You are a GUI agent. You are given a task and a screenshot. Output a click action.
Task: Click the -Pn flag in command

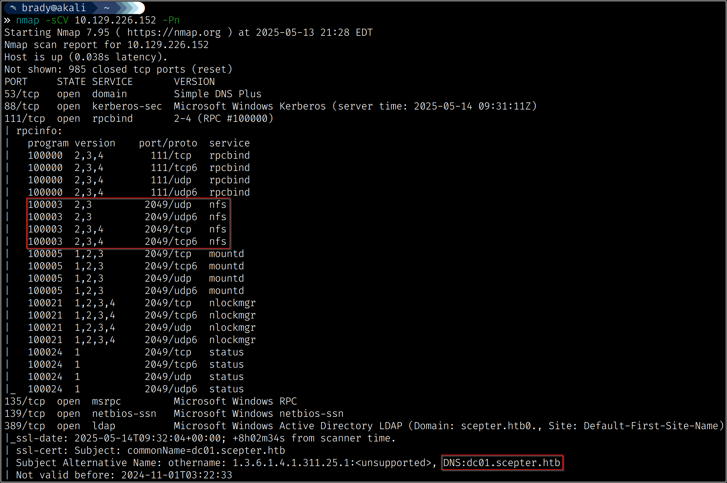coord(171,20)
